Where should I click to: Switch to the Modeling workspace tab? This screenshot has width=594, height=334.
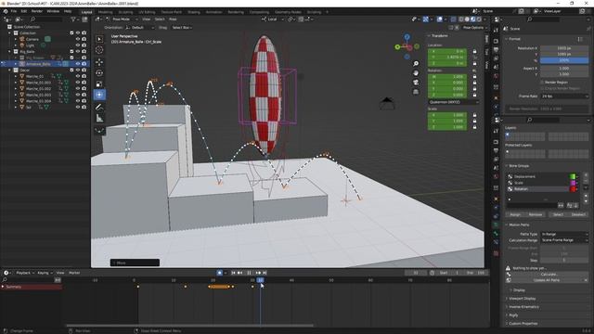tap(105, 12)
